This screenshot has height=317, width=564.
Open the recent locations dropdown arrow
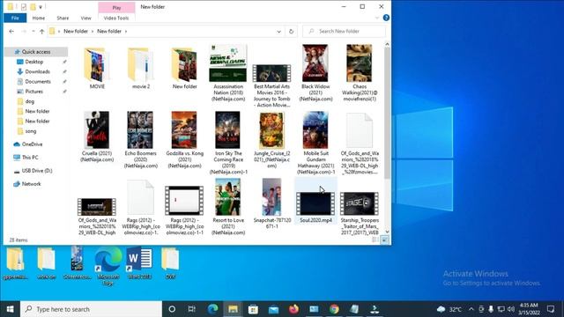[33, 32]
